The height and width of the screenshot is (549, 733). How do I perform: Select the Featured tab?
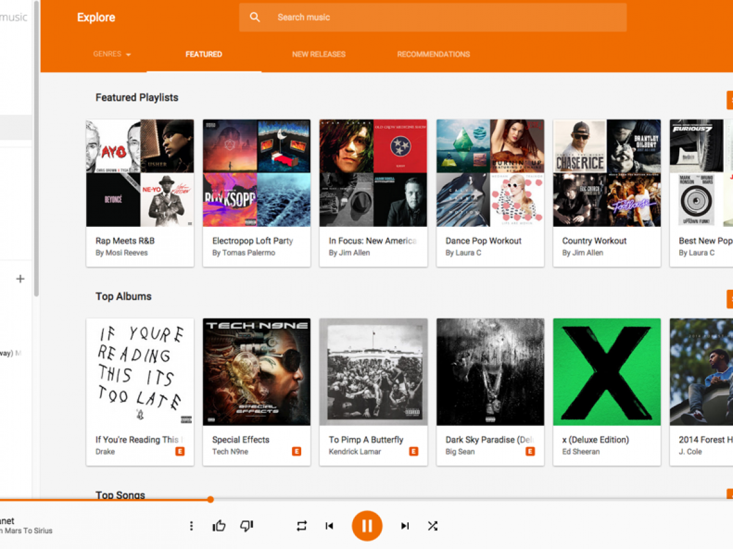click(203, 54)
